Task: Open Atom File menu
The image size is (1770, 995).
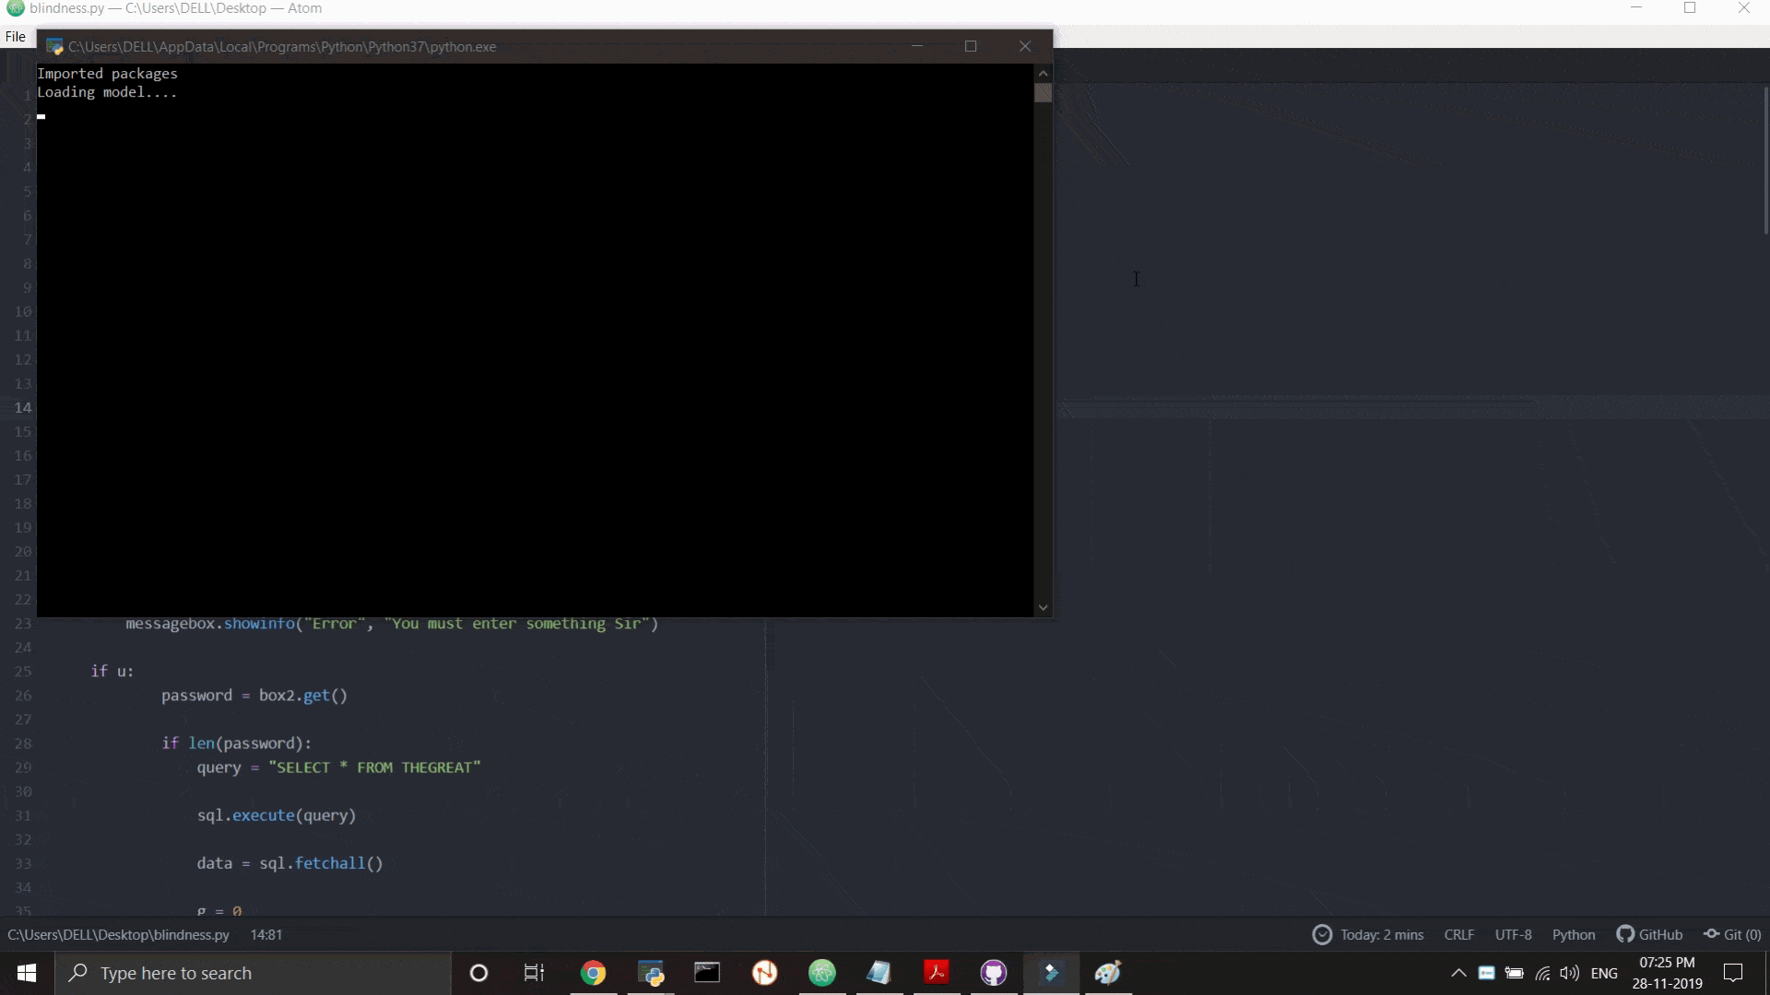Action: click(15, 33)
